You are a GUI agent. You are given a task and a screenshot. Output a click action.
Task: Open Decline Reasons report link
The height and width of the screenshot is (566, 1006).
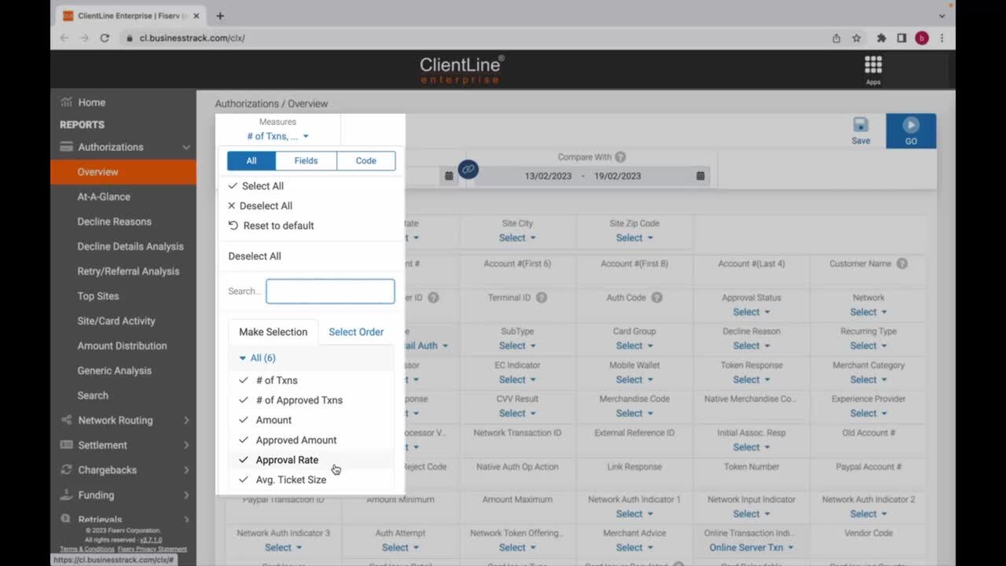pyautogui.click(x=114, y=222)
